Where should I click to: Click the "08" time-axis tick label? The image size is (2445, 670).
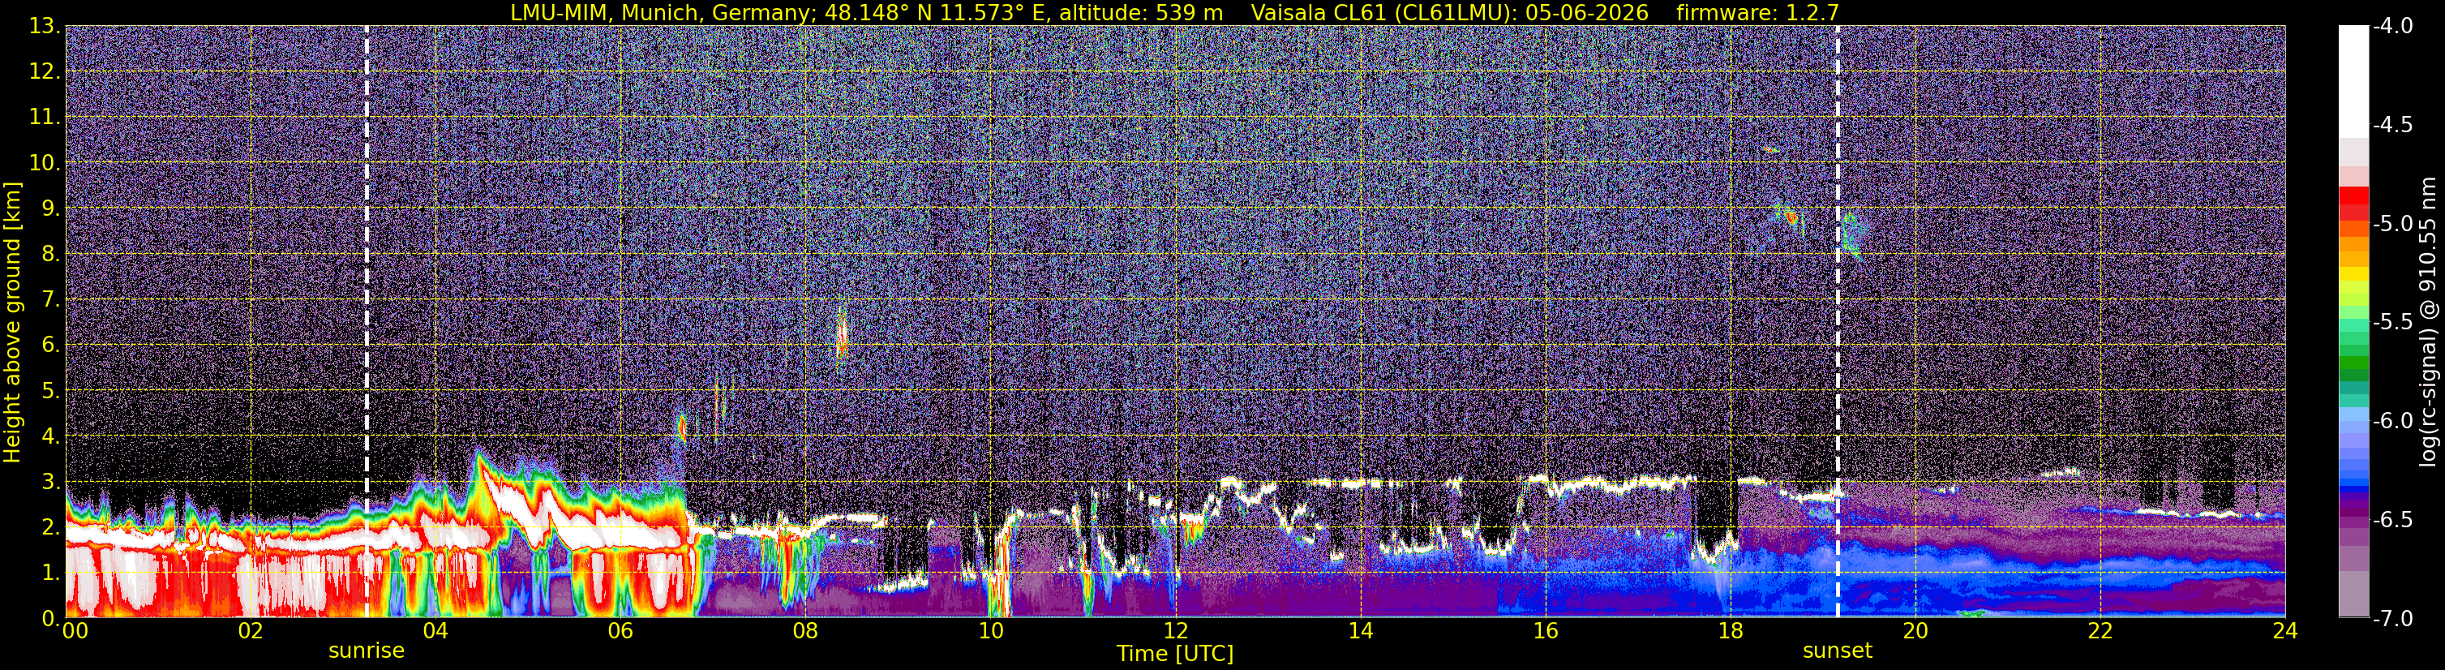(x=805, y=631)
